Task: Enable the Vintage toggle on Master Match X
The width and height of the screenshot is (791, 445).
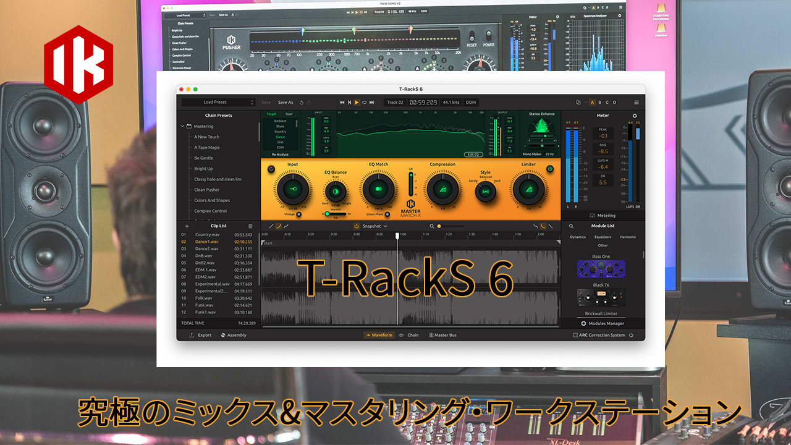Action: (x=300, y=214)
